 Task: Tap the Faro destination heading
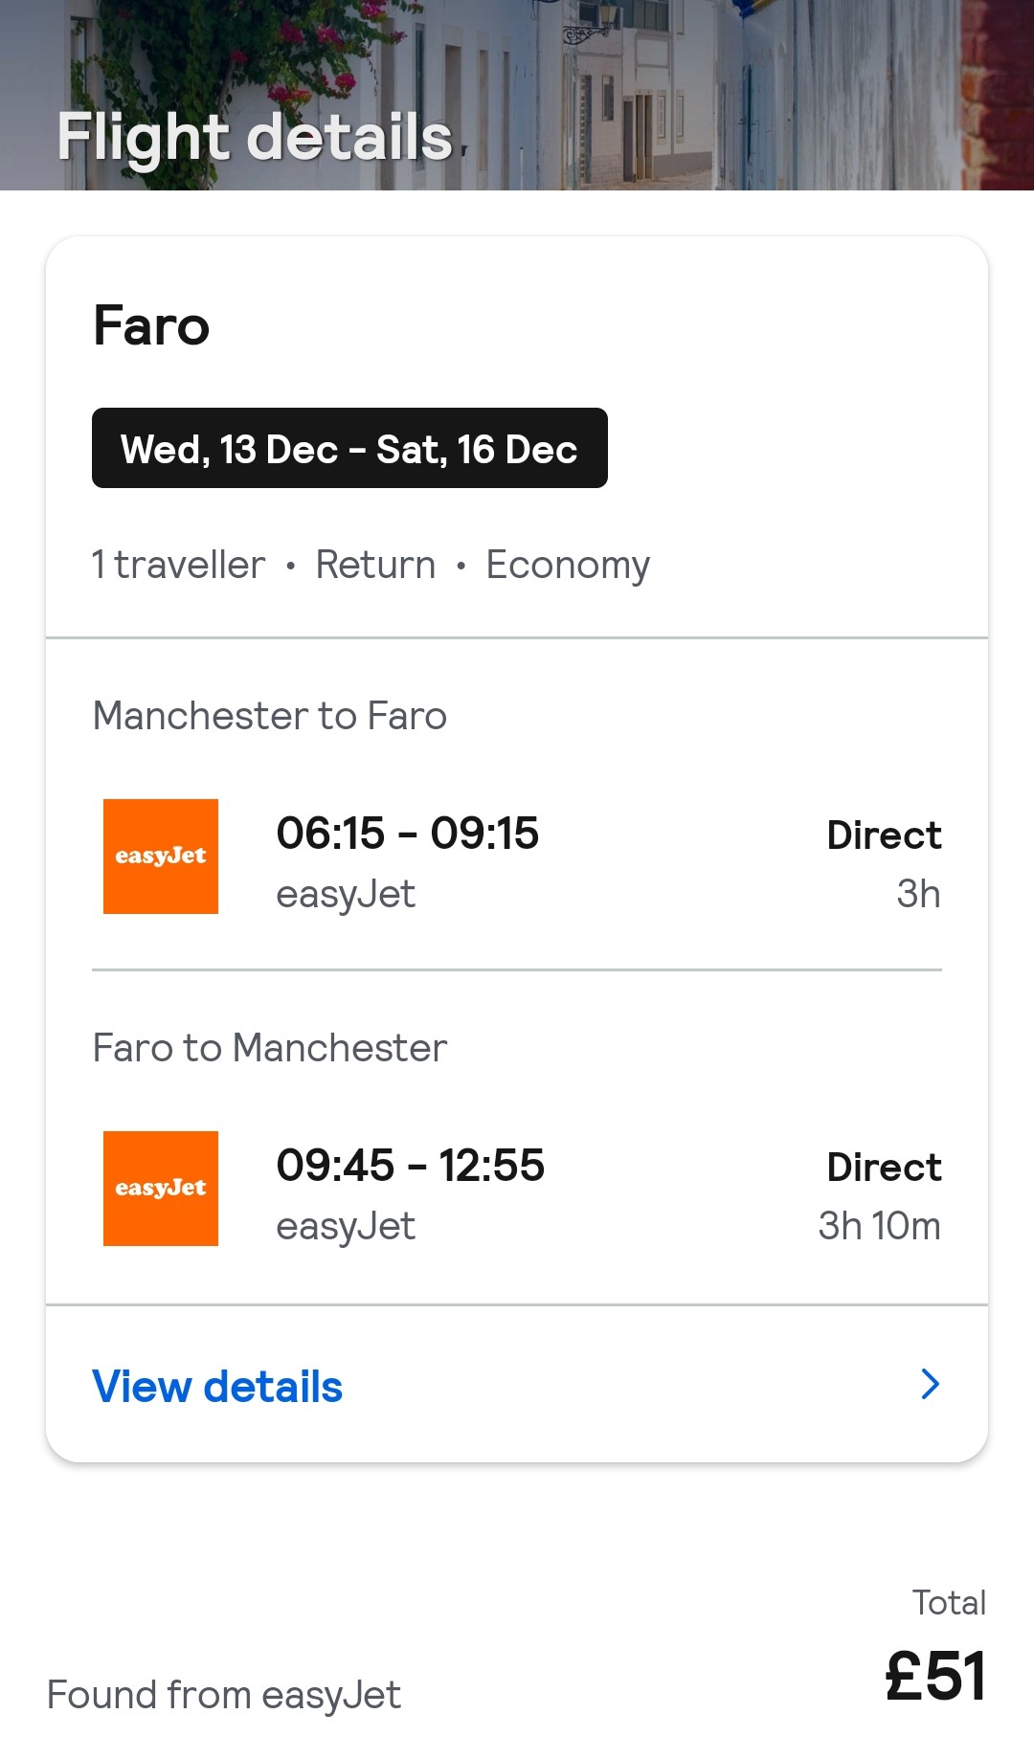point(151,326)
